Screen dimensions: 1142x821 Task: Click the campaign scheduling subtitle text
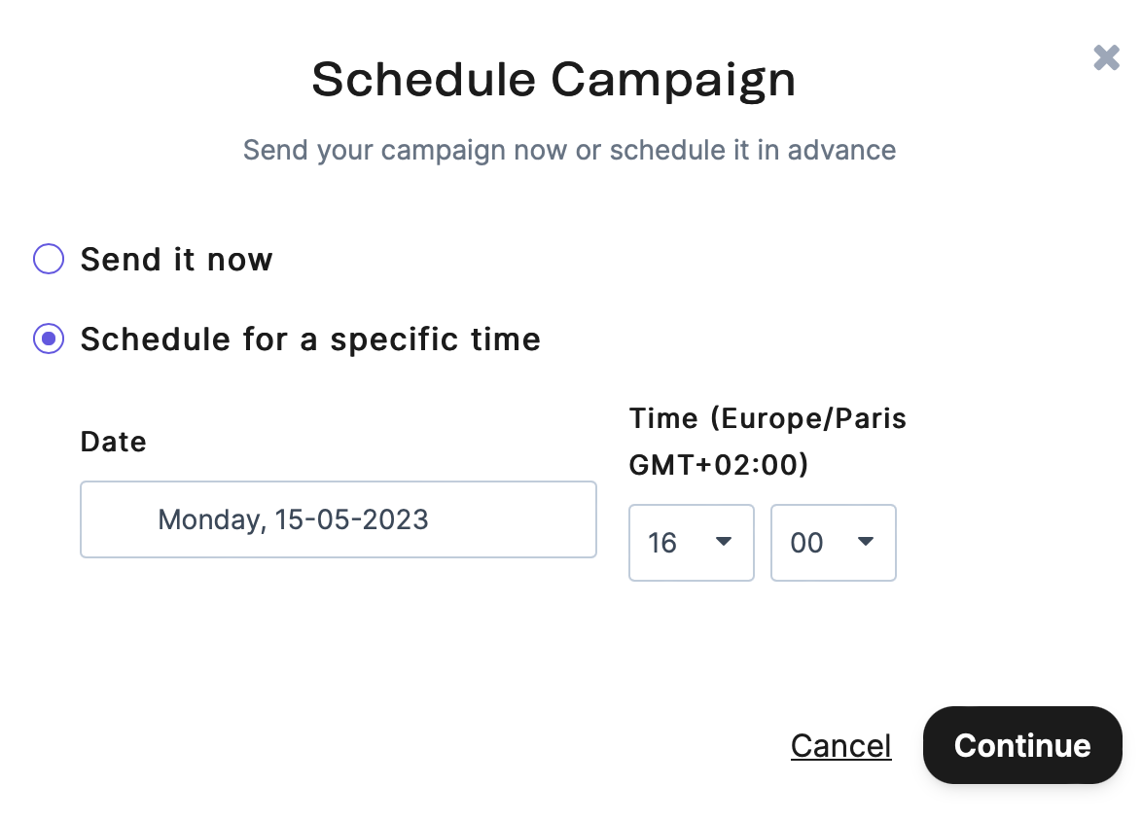click(569, 150)
